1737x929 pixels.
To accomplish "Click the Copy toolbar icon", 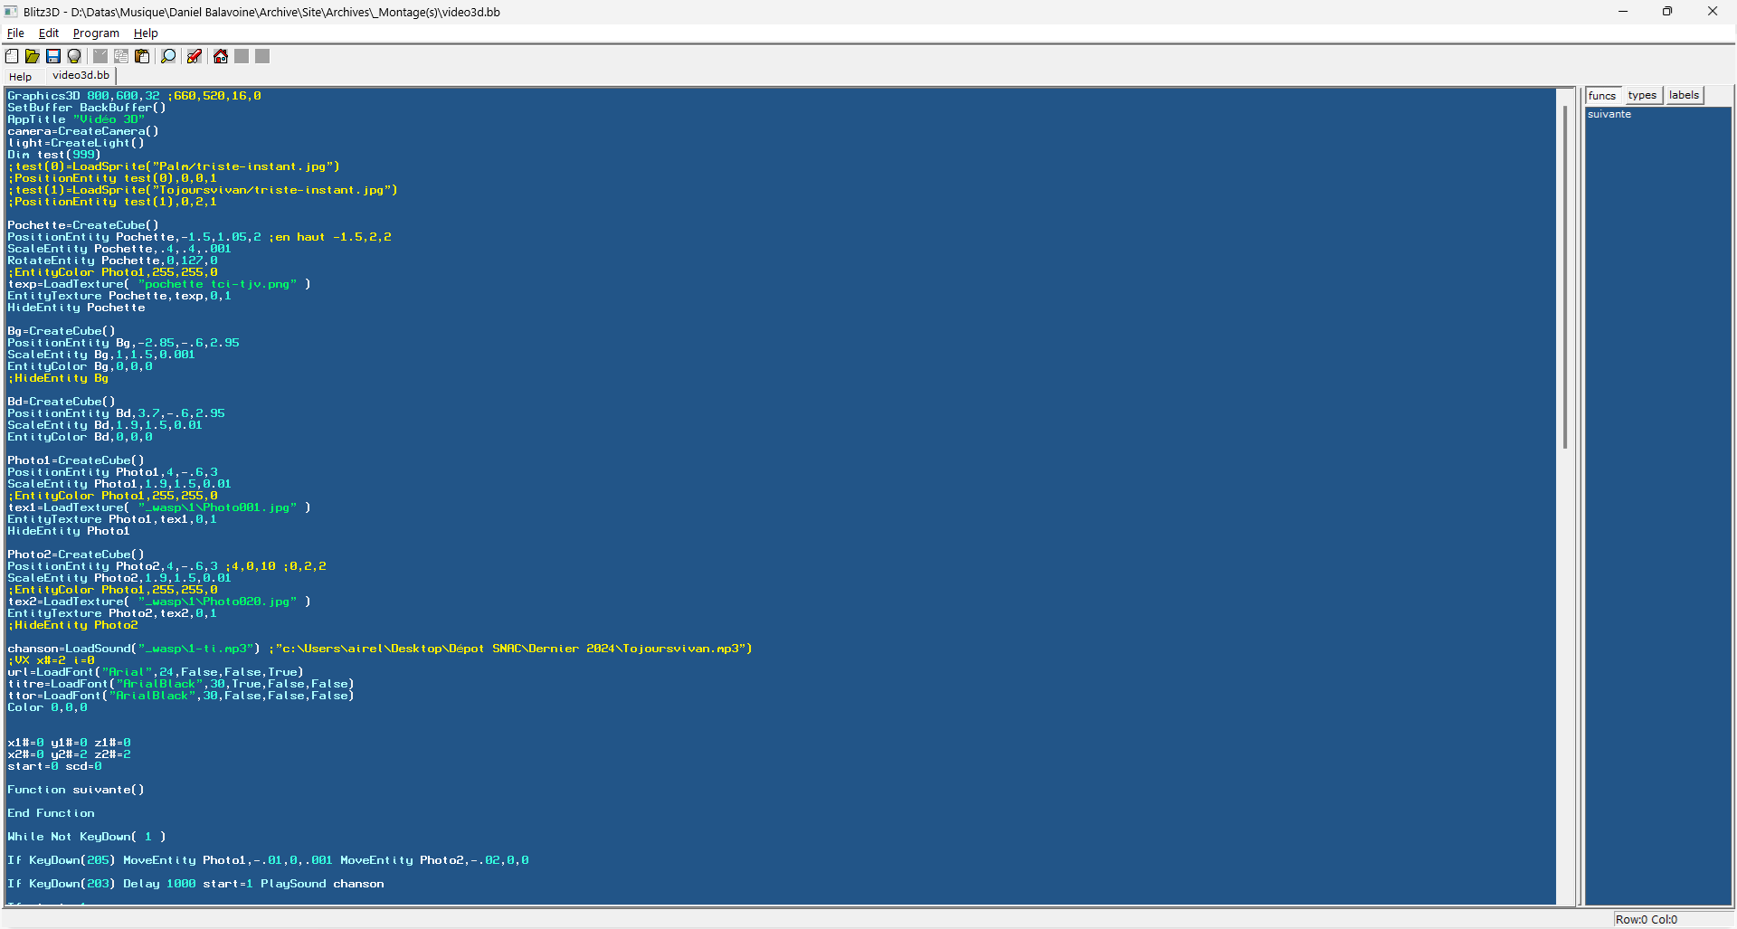I will [121, 56].
